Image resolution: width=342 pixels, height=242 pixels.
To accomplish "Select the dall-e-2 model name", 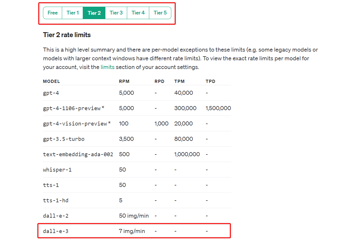I will coord(56,216).
